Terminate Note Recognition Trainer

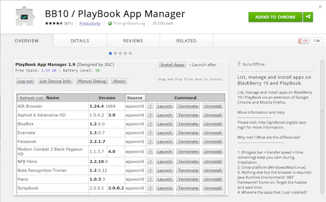188,170
